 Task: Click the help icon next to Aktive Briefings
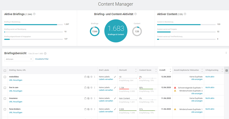click(34, 14)
